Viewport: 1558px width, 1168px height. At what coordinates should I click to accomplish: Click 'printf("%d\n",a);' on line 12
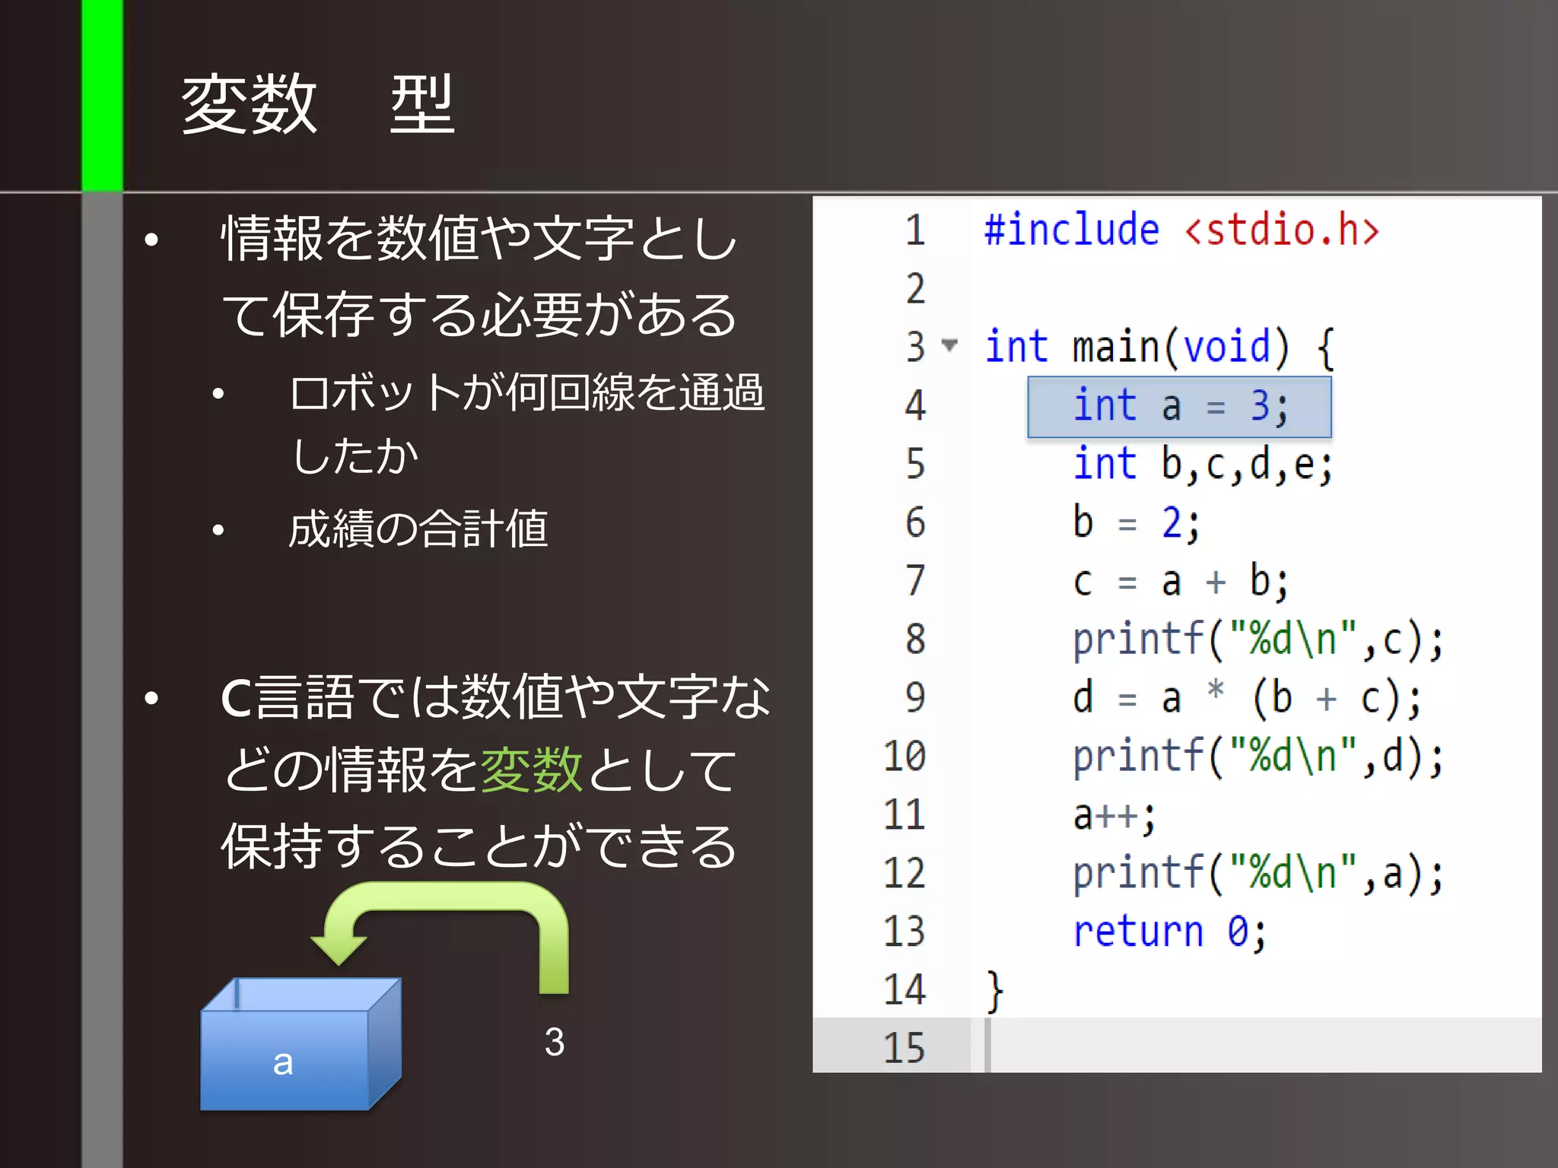click(1258, 874)
